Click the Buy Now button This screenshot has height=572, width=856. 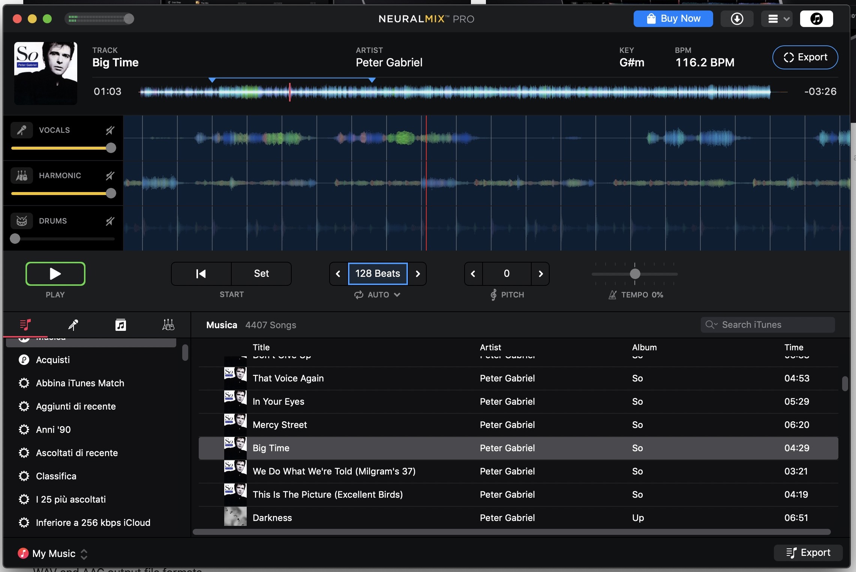point(673,19)
